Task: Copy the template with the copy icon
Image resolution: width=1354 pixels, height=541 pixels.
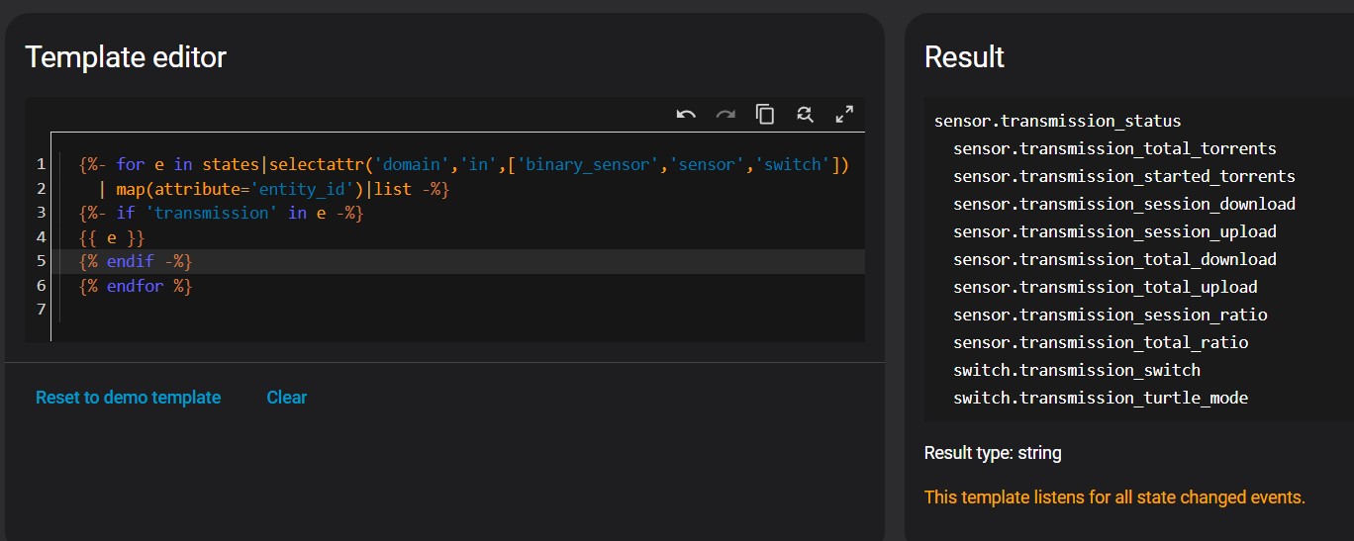Action: (x=765, y=115)
